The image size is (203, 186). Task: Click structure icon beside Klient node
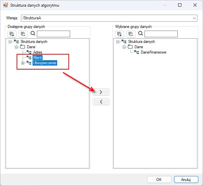coord(29,58)
